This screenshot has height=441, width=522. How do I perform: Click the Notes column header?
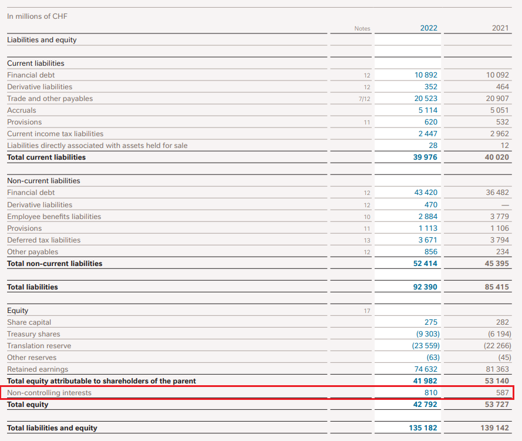(x=362, y=28)
